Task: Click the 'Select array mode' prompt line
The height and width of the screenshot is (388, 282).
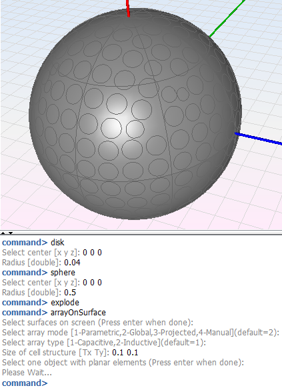Action: 141,333
